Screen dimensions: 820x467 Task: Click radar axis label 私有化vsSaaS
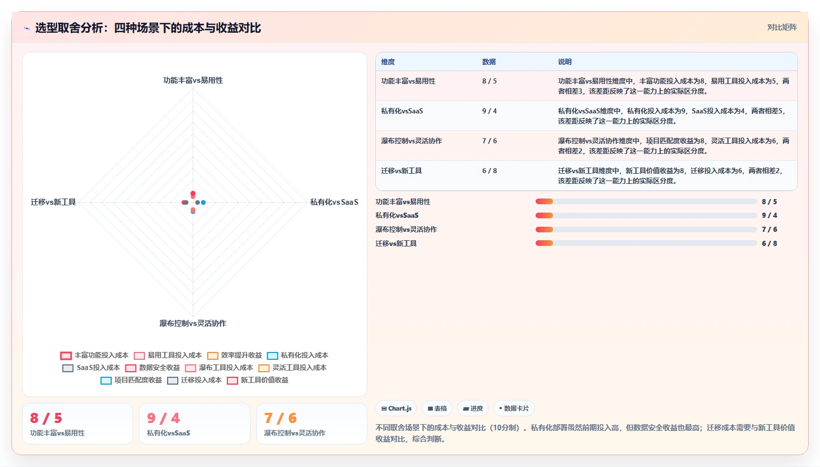coord(334,202)
